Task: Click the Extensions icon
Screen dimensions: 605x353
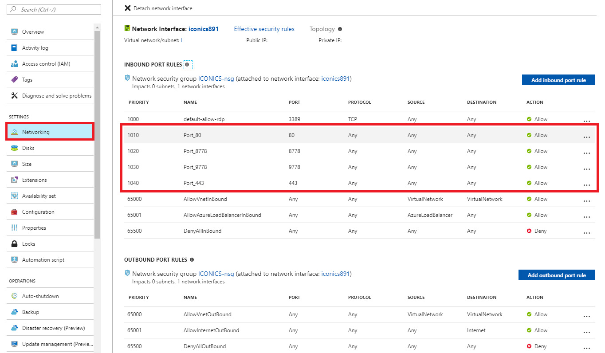Action: (x=14, y=180)
